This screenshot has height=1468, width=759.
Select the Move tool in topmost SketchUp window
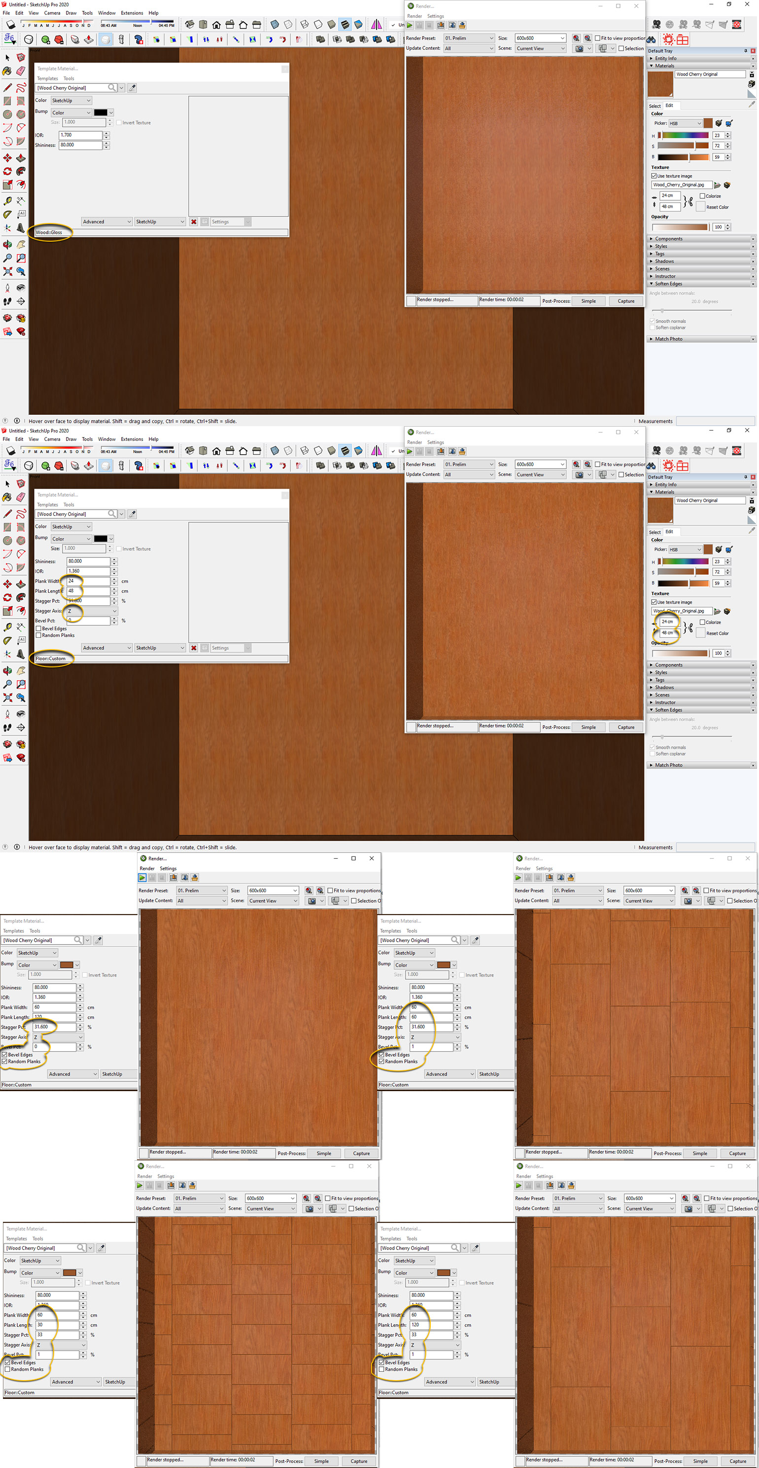(7, 158)
